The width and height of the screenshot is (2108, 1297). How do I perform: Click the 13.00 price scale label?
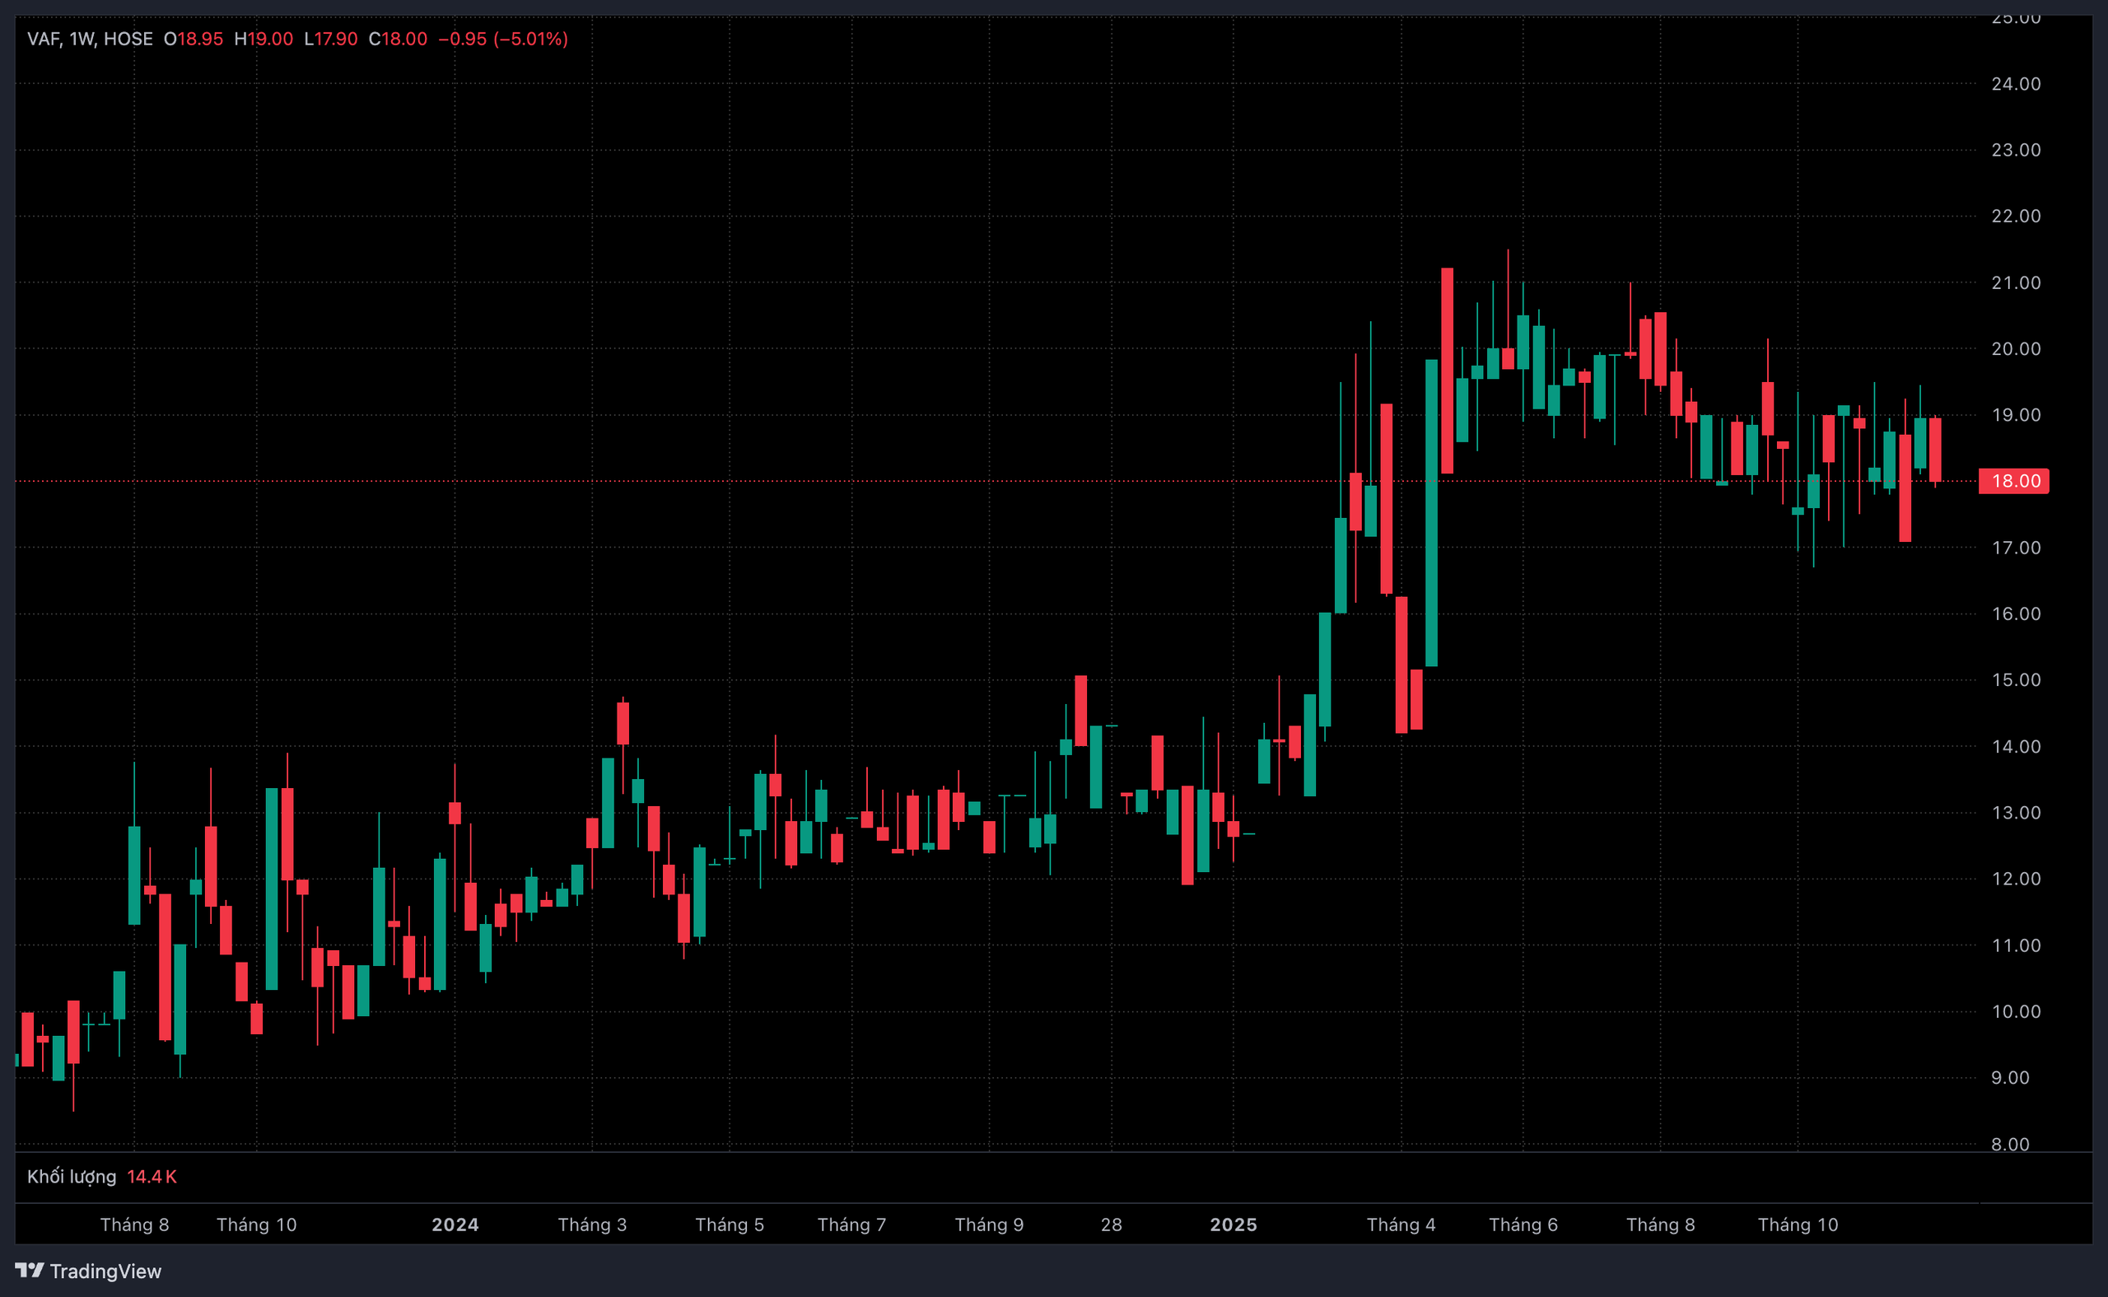2016,812
